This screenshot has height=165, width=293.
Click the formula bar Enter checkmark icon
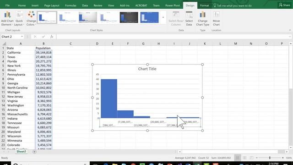pos(43,37)
